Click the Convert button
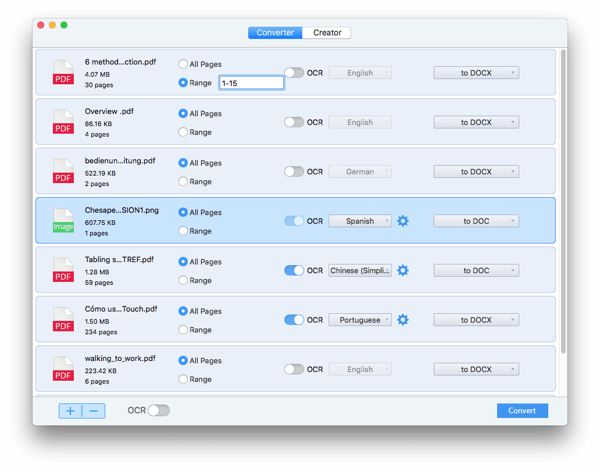Viewport: 600px width, 472px height. click(522, 410)
